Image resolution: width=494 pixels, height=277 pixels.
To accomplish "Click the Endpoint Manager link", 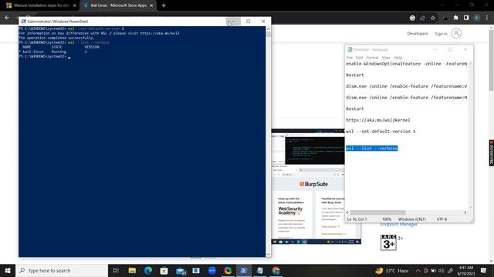I will [x=398, y=224].
